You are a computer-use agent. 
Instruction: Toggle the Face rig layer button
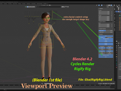point(106,36)
